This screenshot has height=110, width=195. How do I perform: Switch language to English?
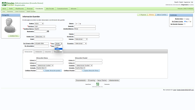tap(181, 2)
